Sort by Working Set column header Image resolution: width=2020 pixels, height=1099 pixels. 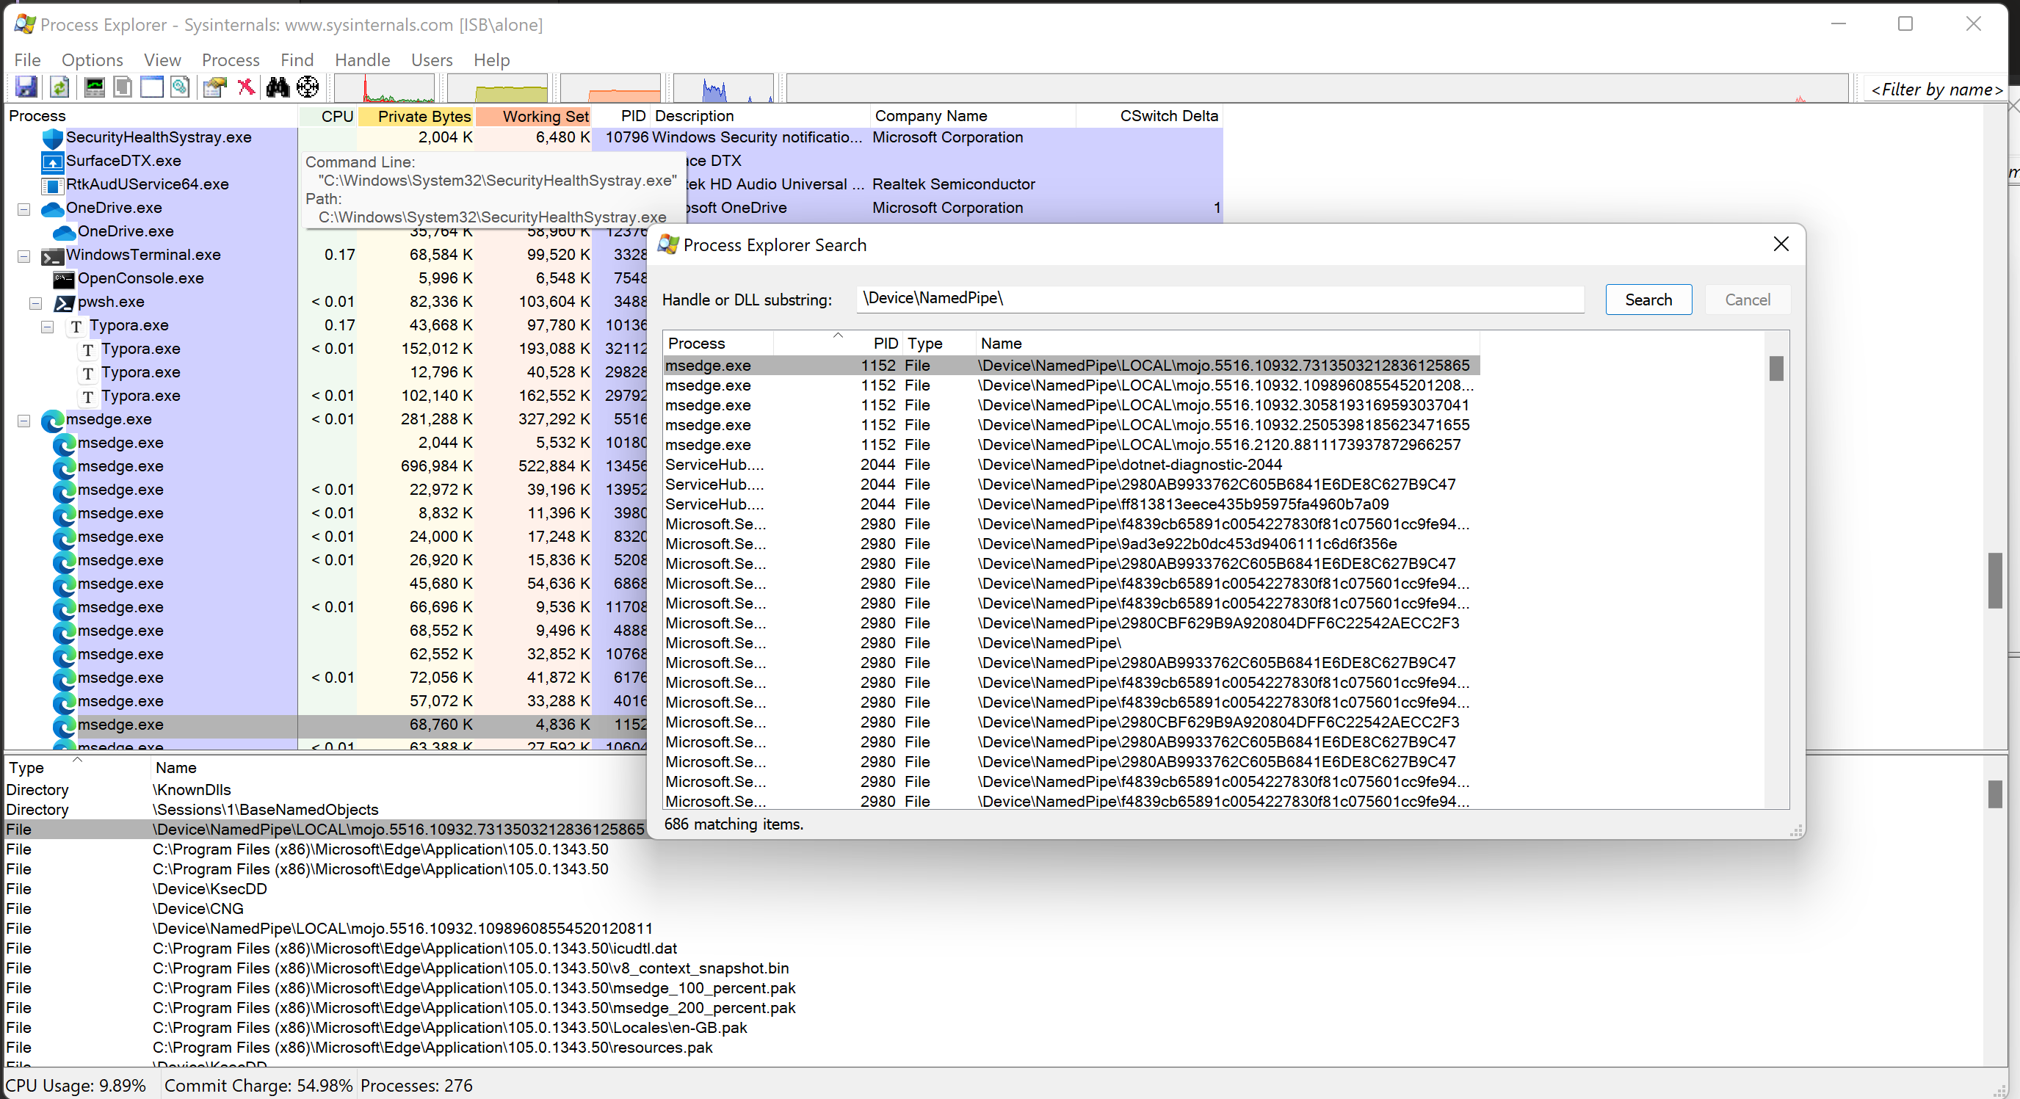click(x=533, y=116)
